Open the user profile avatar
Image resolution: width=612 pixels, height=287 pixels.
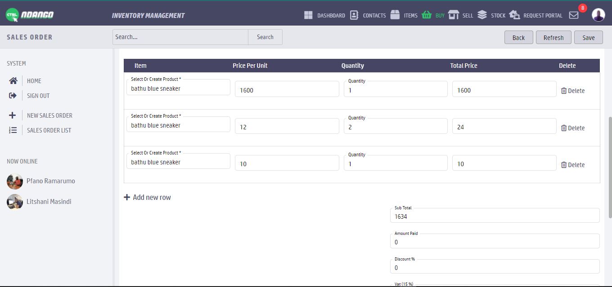click(x=598, y=15)
